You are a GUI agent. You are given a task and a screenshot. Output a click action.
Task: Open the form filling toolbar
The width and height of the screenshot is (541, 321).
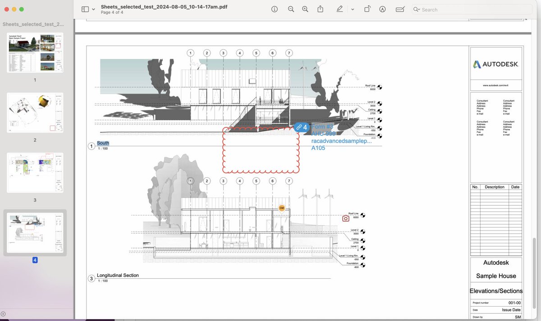point(399,9)
